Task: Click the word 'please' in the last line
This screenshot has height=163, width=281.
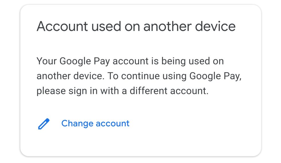Action: pyautogui.click(x=51, y=91)
